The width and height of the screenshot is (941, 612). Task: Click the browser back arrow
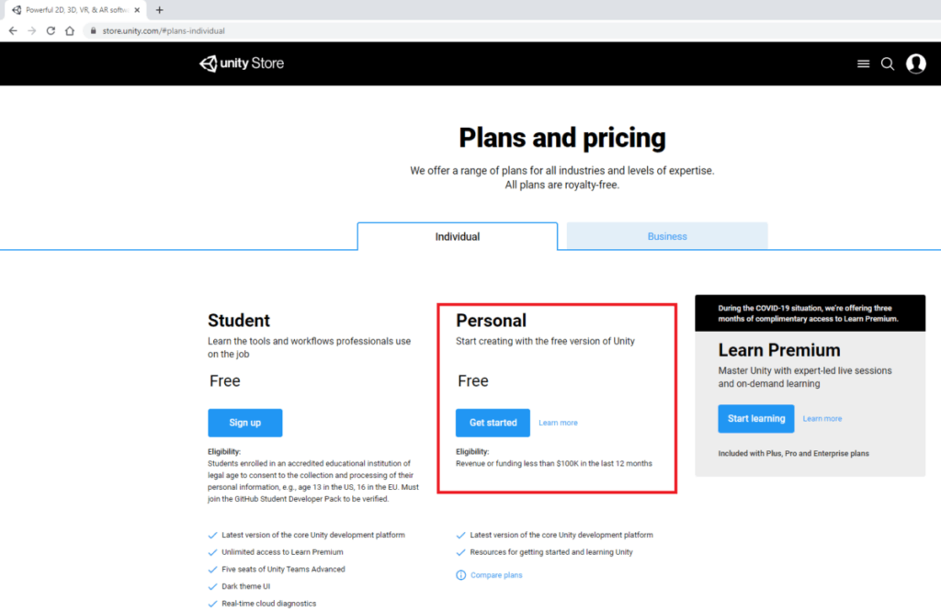coord(13,30)
